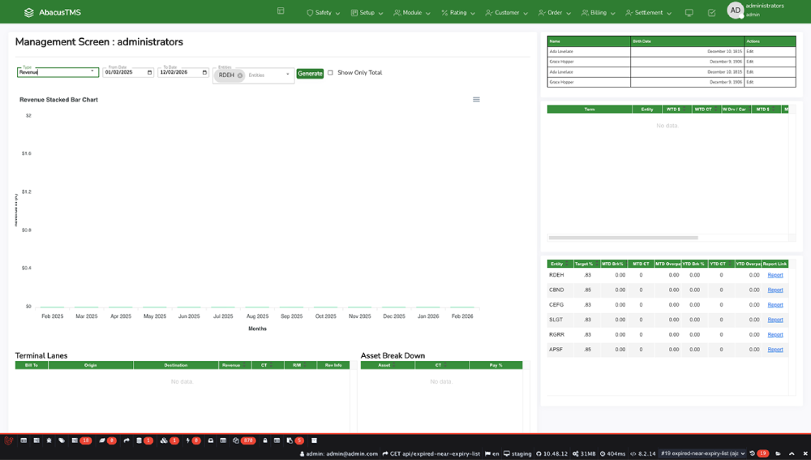This screenshot has width=811, height=460.
Task: Click the horizontal scrollbar under Term table
Action: [623, 238]
